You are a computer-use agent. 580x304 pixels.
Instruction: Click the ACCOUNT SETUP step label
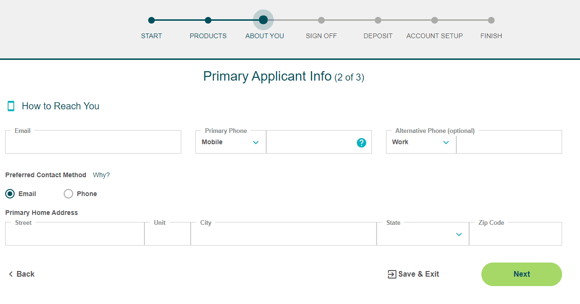click(434, 35)
